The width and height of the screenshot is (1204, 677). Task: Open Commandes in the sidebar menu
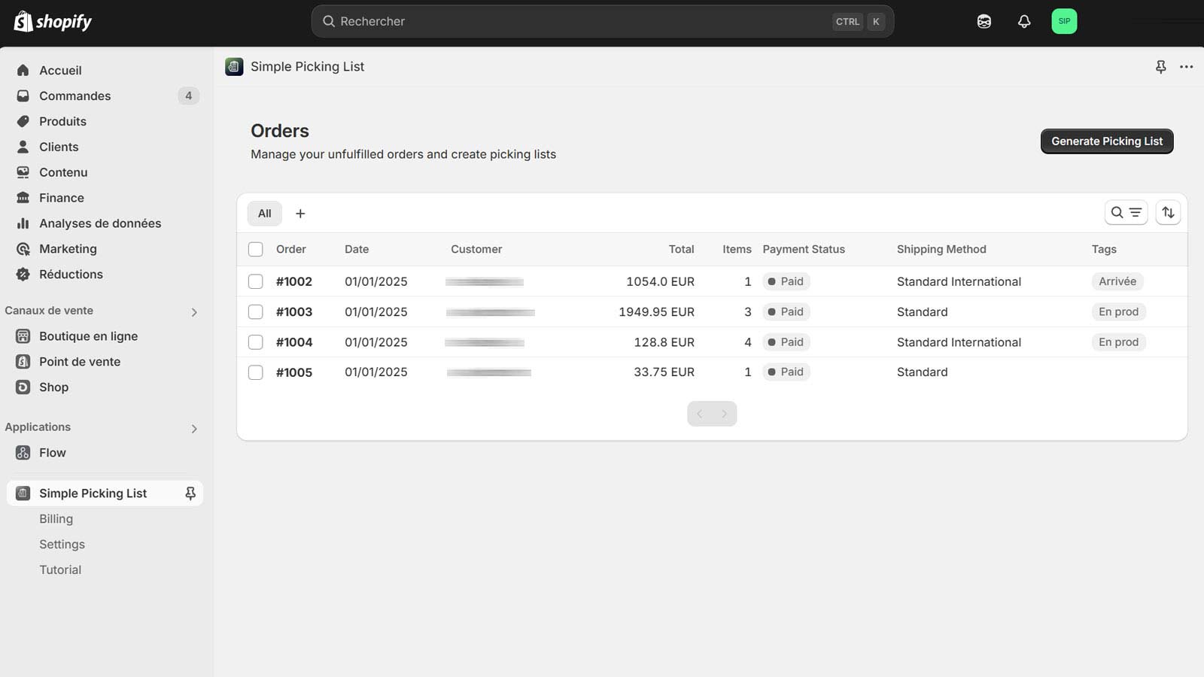tap(74, 96)
